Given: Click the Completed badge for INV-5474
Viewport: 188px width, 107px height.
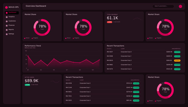Looking at the screenshot, I should point(177,69).
